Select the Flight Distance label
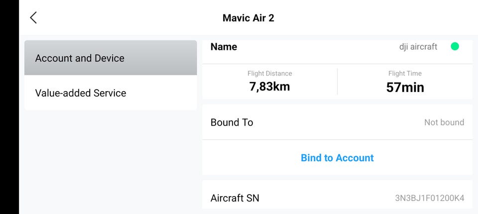This screenshot has width=478, height=214. (x=269, y=74)
